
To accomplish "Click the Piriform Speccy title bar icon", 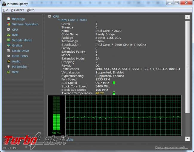I will pyautogui.click(x=4, y=4).
